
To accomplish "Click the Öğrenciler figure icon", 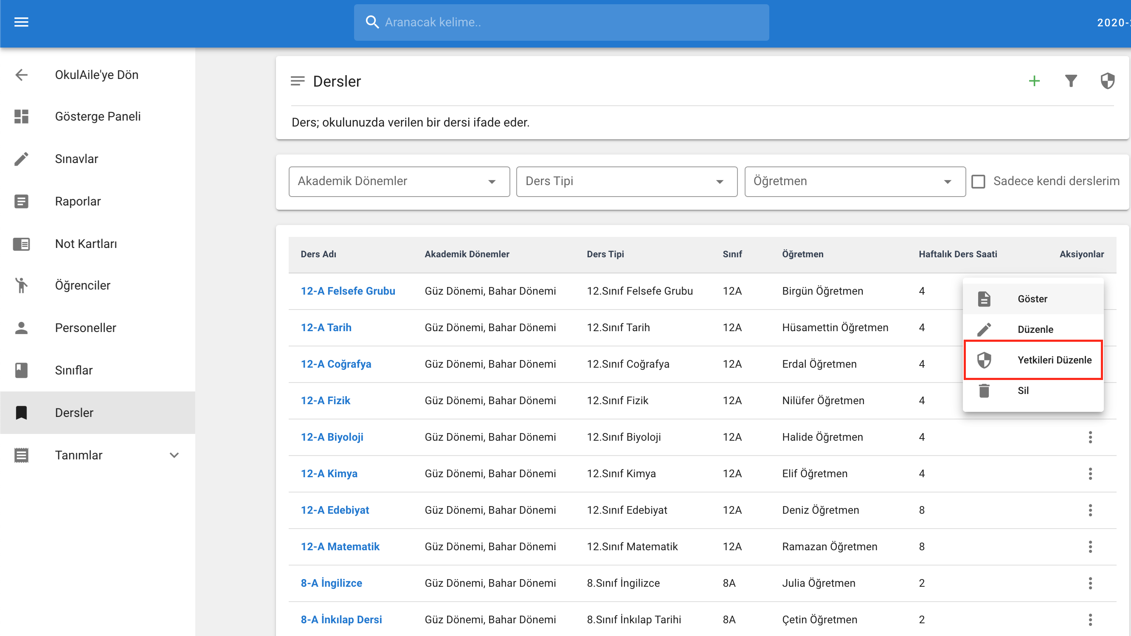I will (x=21, y=285).
